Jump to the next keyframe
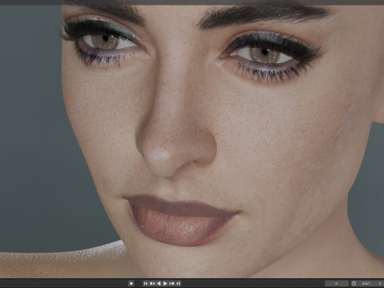This screenshot has width=384, height=288. click(172, 283)
